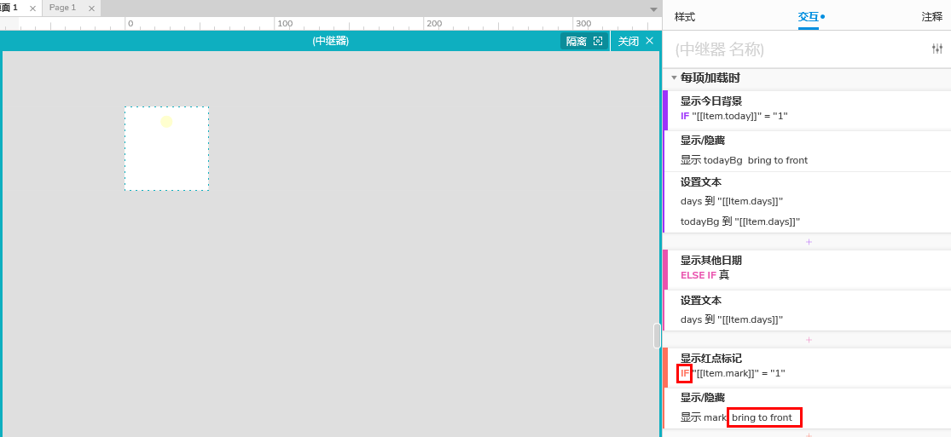
Task: Select the 显示红点标记 case header
Action: [x=710, y=359]
